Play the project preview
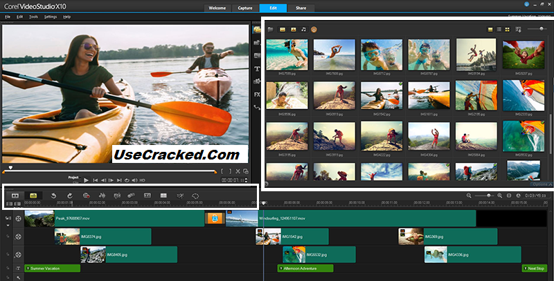554x281 pixels. 86,180
